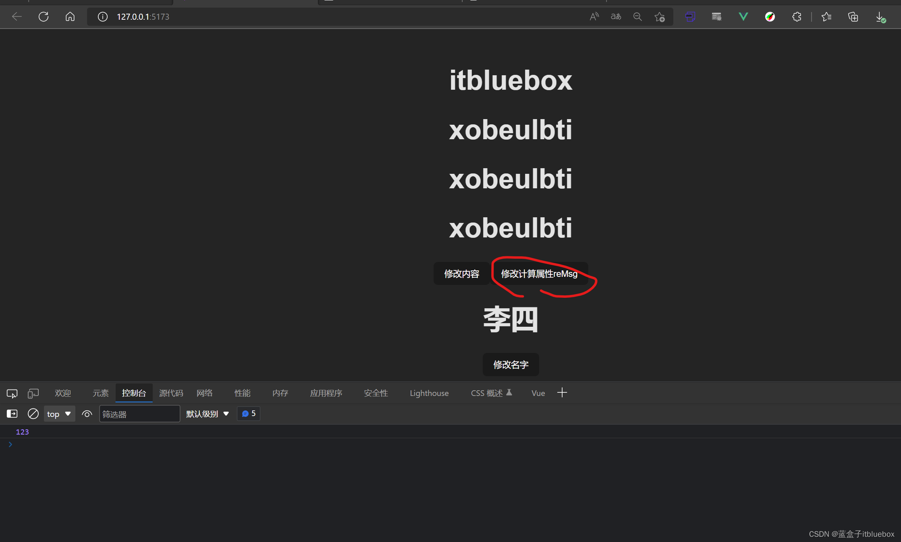Click the itbluebox heading text

click(511, 80)
